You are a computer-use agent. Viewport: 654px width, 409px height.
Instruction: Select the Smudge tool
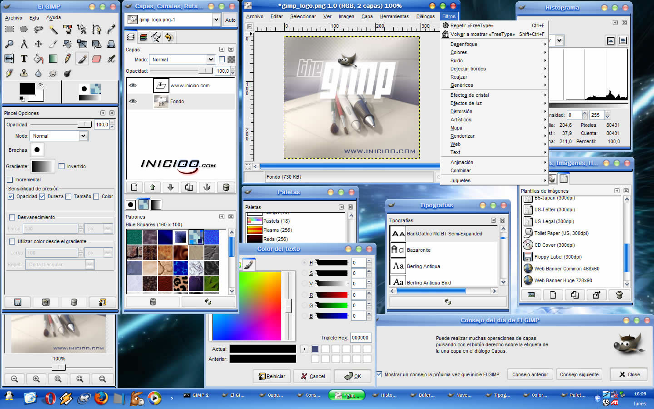[x=53, y=73]
